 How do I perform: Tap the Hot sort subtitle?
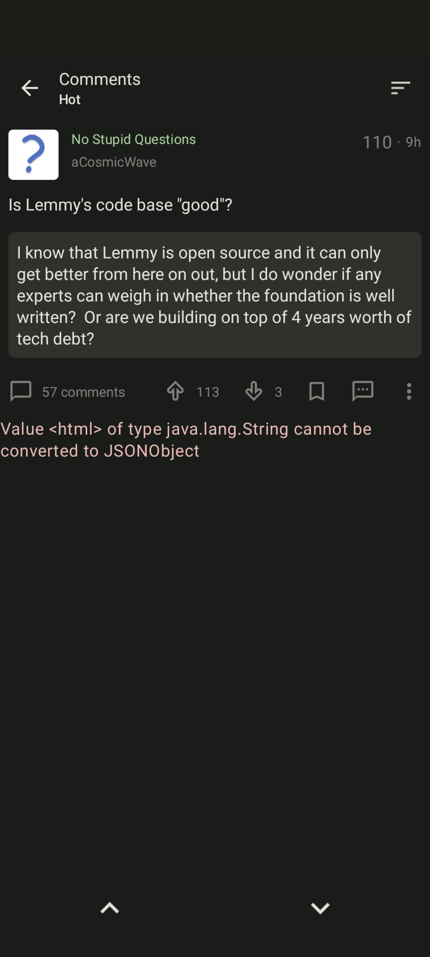point(70,100)
